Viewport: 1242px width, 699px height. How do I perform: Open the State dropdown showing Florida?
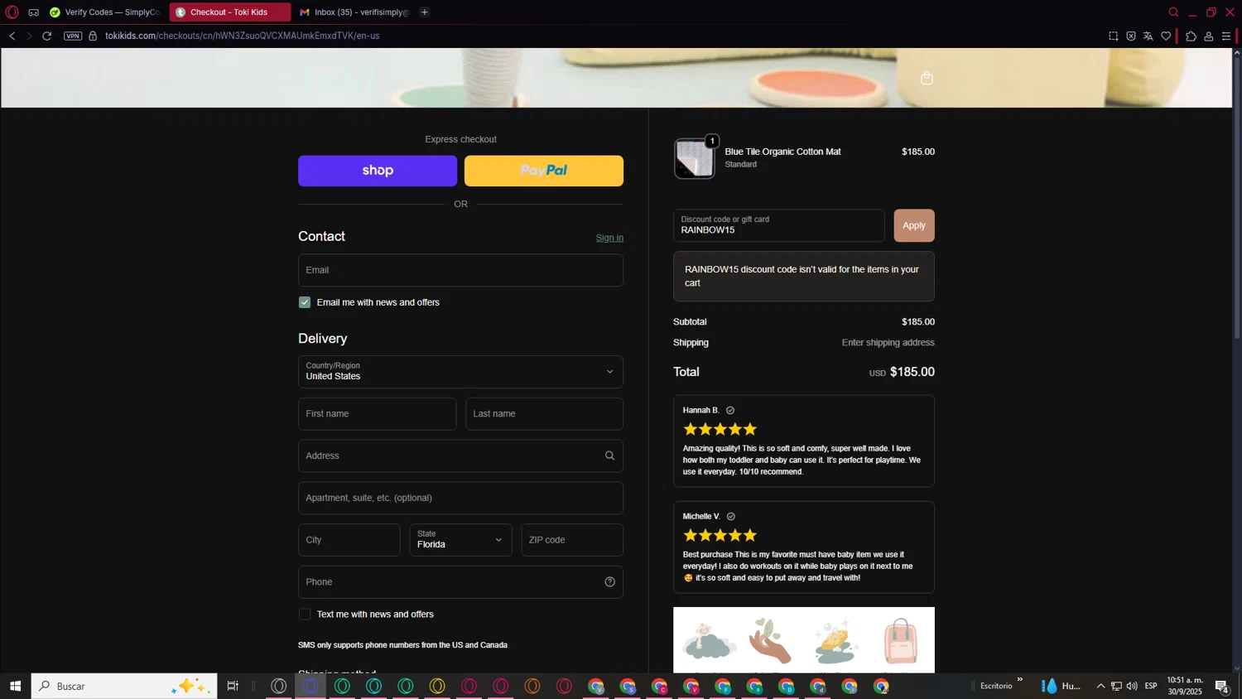pos(460,540)
